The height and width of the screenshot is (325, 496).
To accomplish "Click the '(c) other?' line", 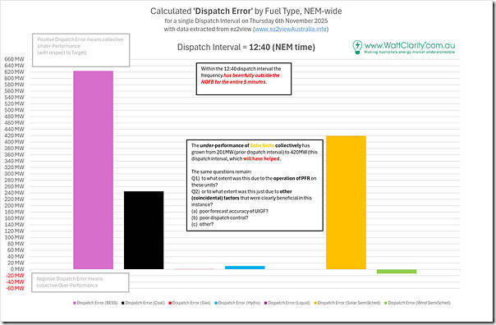I will [203, 224].
